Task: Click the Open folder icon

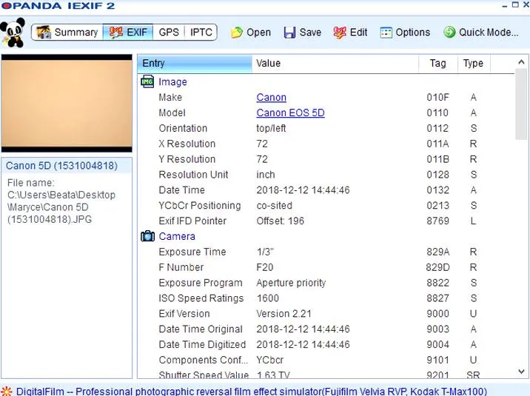Action: [237, 33]
